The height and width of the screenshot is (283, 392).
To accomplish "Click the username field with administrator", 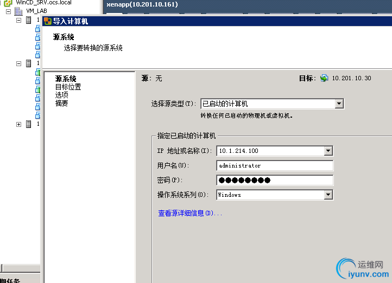I will point(275,166).
